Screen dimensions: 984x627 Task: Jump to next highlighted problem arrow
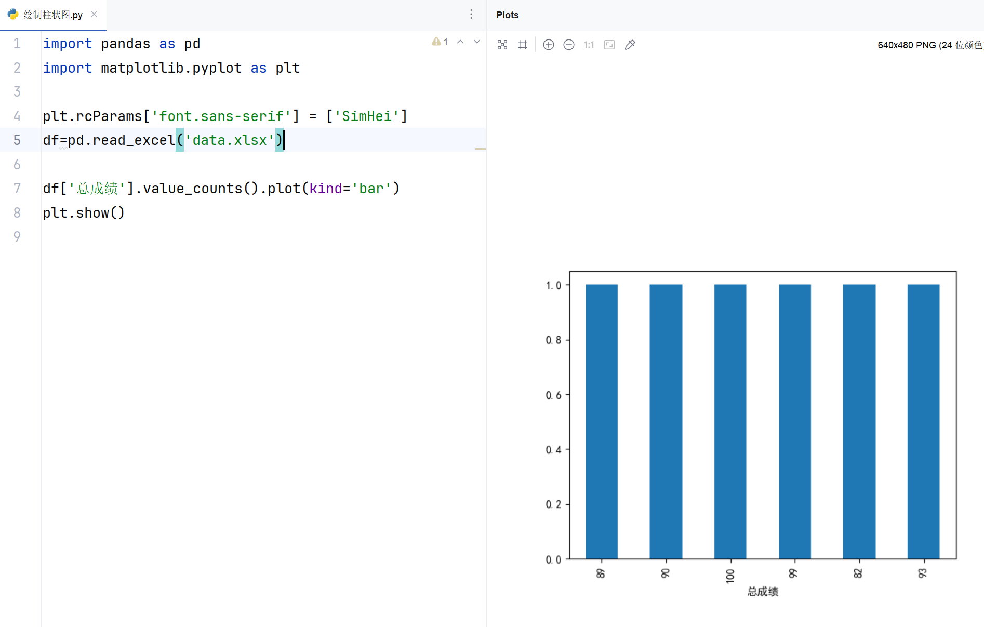click(x=477, y=42)
